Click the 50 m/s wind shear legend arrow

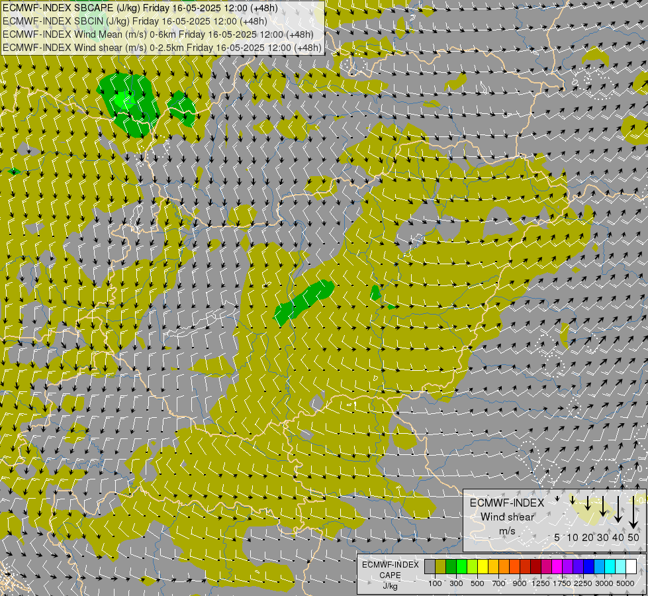(633, 513)
